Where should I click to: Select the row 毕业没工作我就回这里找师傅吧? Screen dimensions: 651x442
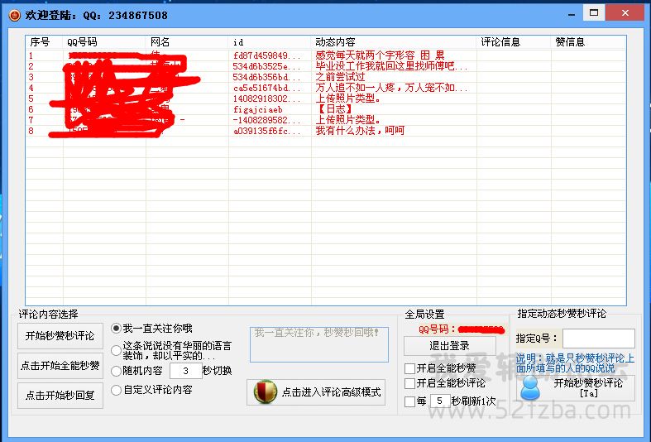point(326,66)
